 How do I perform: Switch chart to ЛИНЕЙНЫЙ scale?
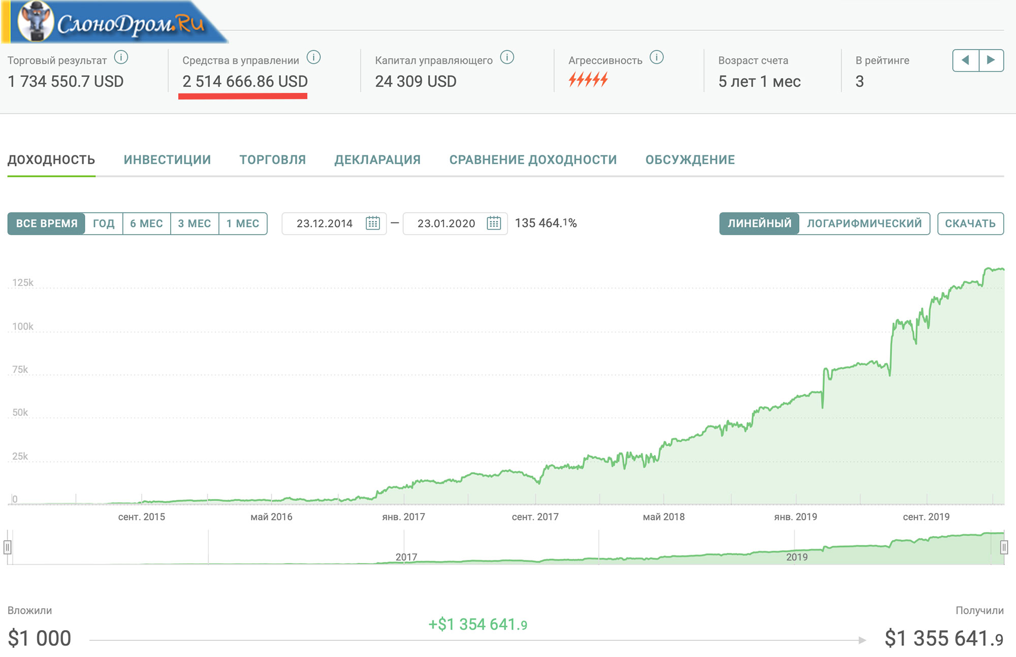[759, 223]
